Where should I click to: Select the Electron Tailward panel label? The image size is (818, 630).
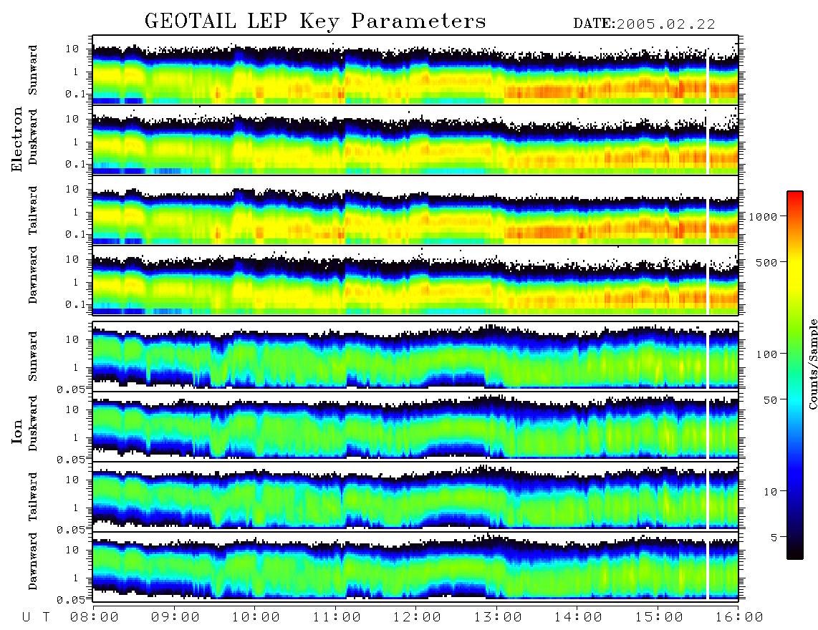[33, 210]
